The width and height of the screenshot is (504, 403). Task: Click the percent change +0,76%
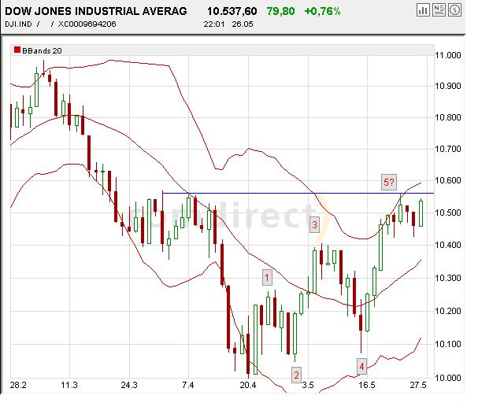tap(322, 11)
